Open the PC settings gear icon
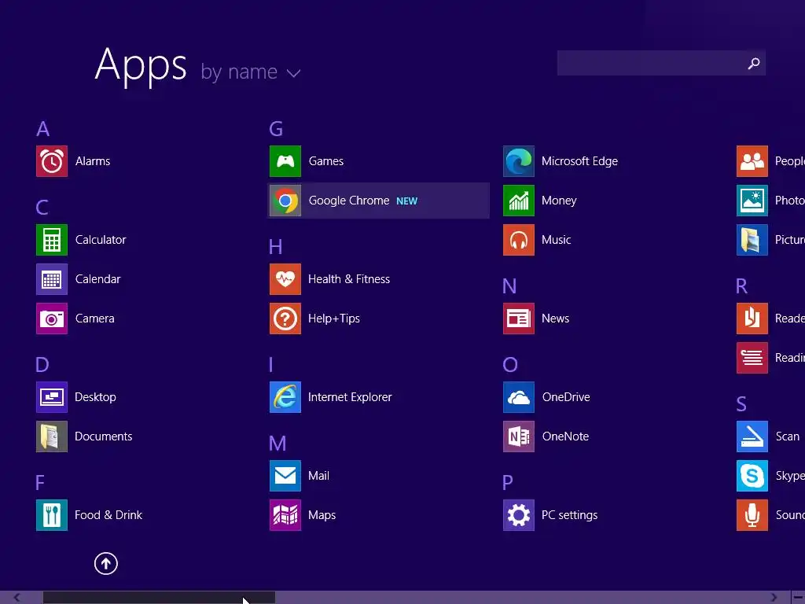Viewport: 805px width, 604px height. [519, 515]
